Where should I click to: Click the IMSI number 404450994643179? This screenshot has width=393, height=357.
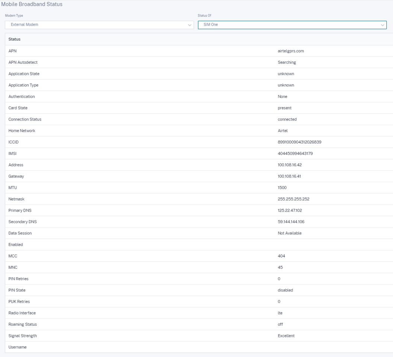click(x=295, y=154)
